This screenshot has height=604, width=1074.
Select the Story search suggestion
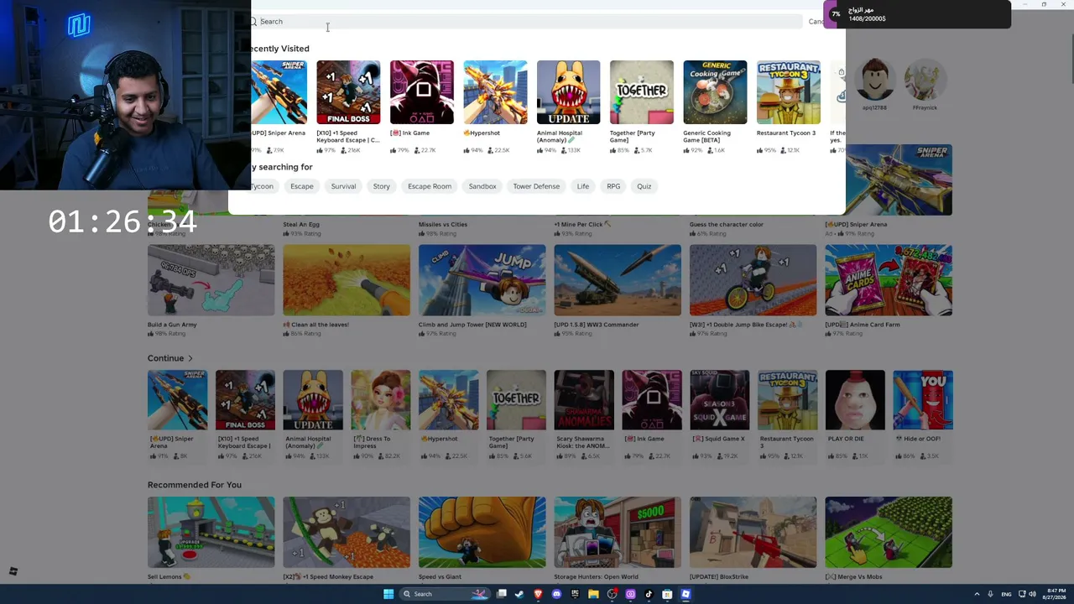tap(382, 186)
